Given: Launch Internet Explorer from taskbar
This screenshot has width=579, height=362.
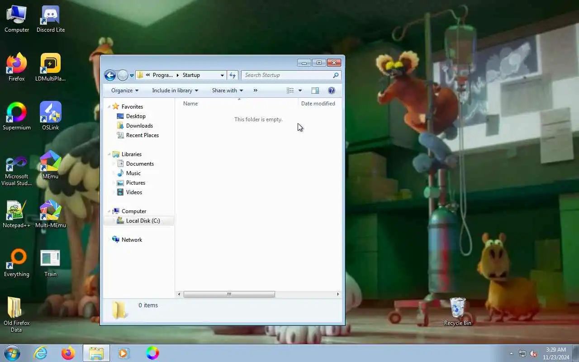Looking at the screenshot, I should (x=41, y=353).
